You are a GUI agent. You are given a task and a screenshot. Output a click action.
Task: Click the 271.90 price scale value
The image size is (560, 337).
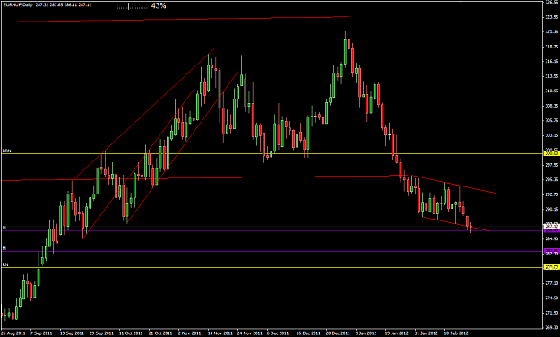click(552, 313)
